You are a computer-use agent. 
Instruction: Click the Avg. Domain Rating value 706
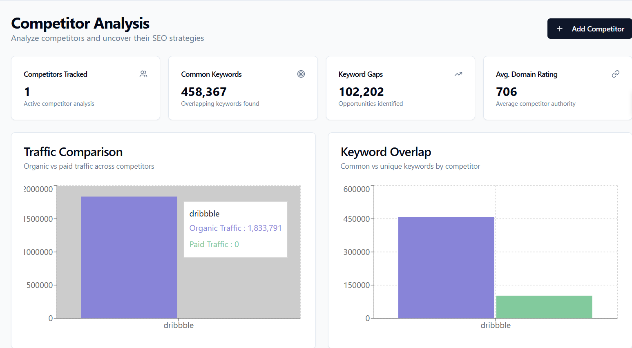[506, 91]
